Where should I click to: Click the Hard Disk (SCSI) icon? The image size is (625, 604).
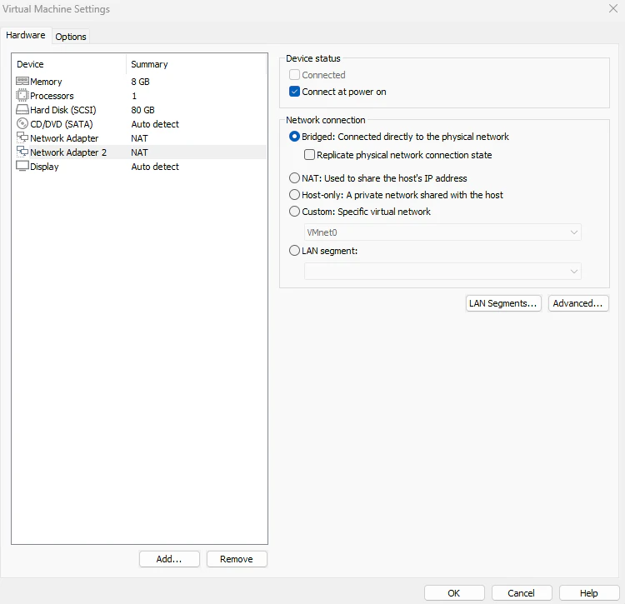click(x=22, y=110)
